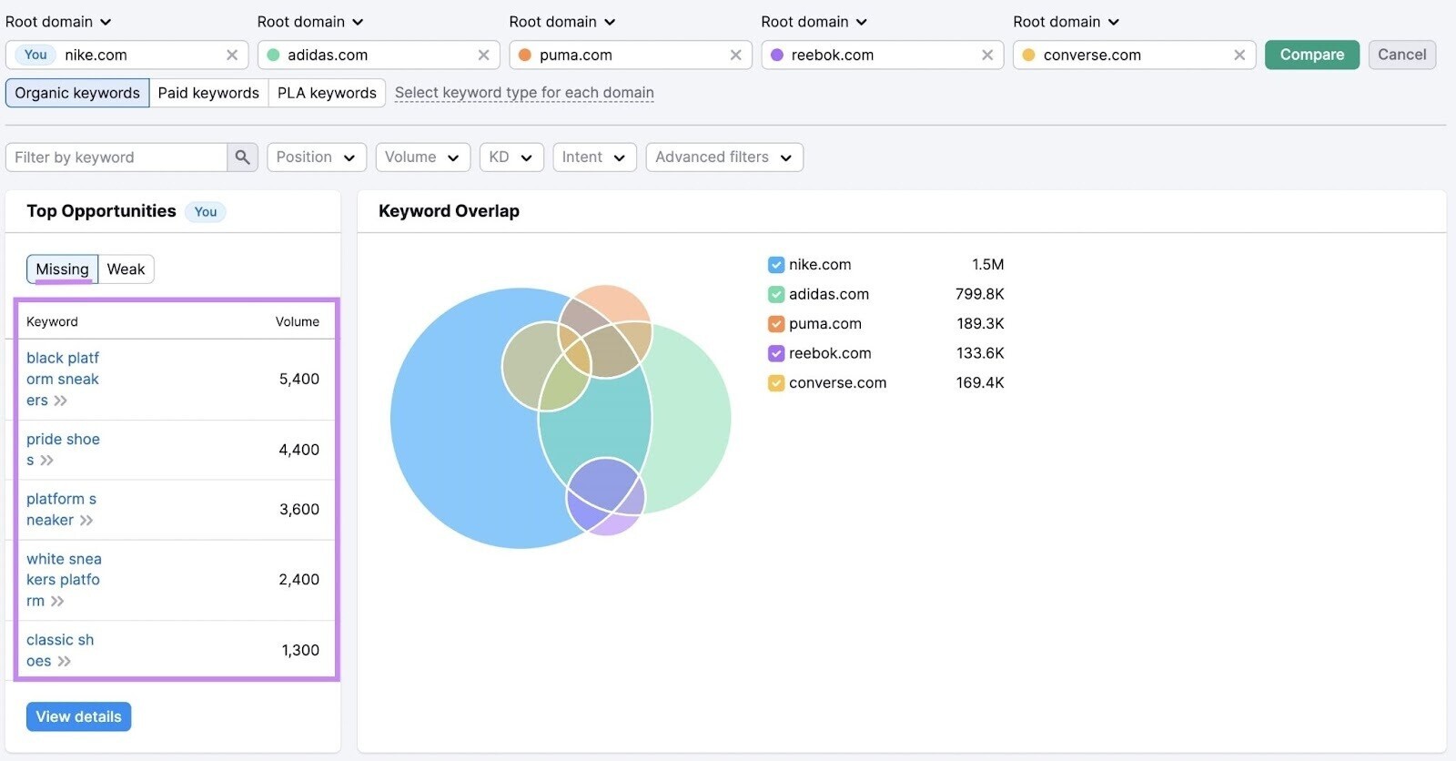
Task: Click the green dot in adidas.com field
Action: [273, 56]
